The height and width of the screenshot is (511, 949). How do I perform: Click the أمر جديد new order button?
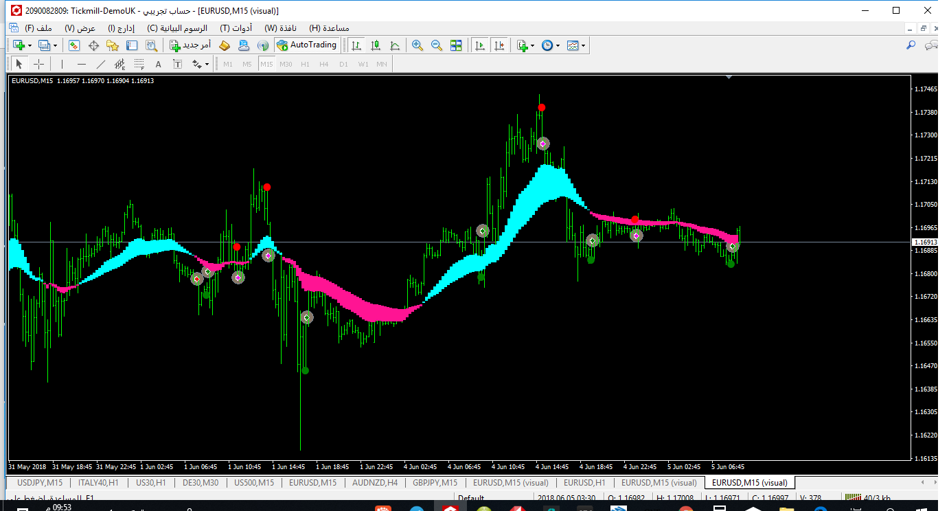[190, 45]
